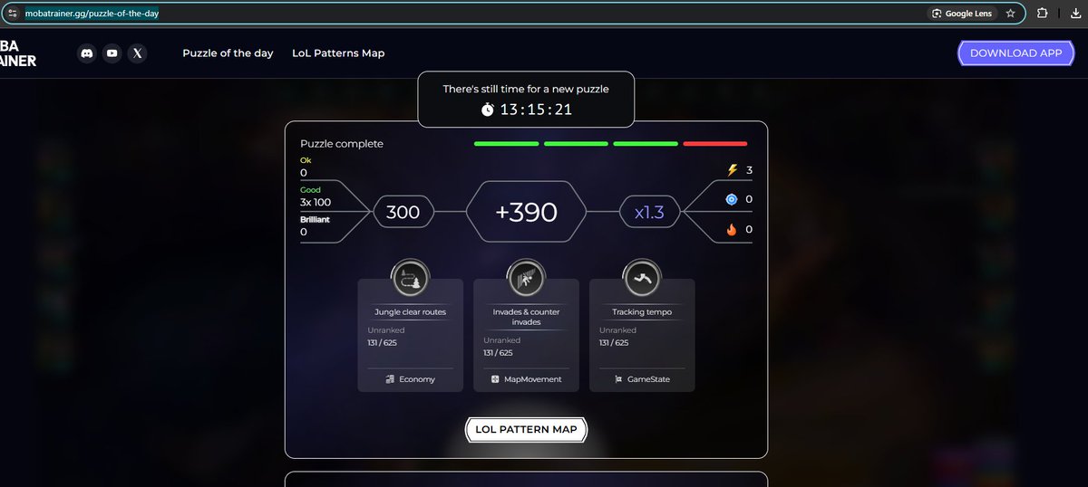Viewport: 1088px width, 487px height.
Task: Click the MOBA Trainer logo
Action: tap(18, 53)
